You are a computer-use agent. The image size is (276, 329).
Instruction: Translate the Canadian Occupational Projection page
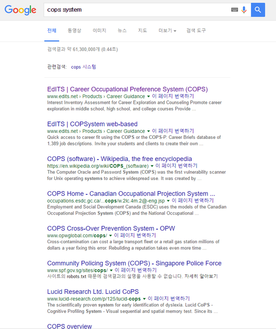pyautogui.click(x=193, y=201)
